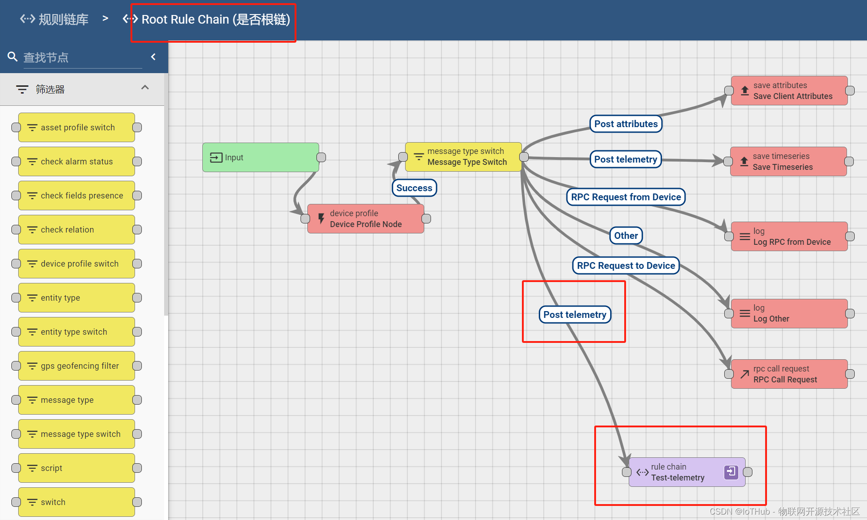This screenshot has height=520, width=867.
Task: Click the search magnifier icon
Action: coord(13,57)
